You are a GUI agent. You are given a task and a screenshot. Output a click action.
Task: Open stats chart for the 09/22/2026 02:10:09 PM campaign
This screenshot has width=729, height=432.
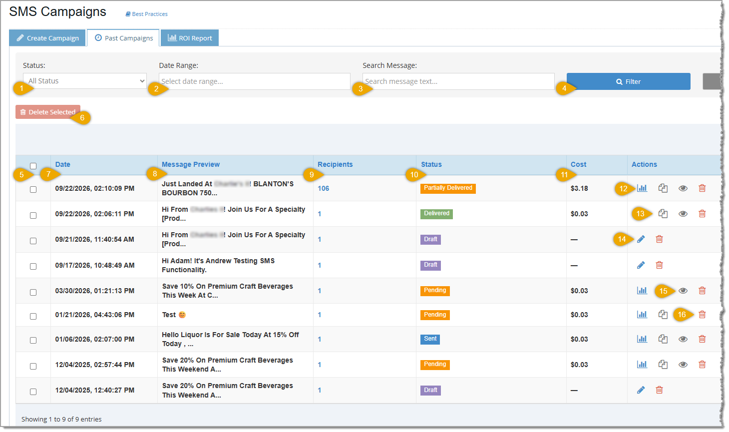tap(642, 188)
